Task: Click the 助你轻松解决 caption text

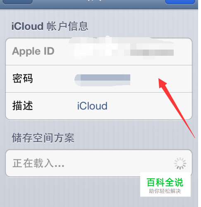Action: (165, 191)
